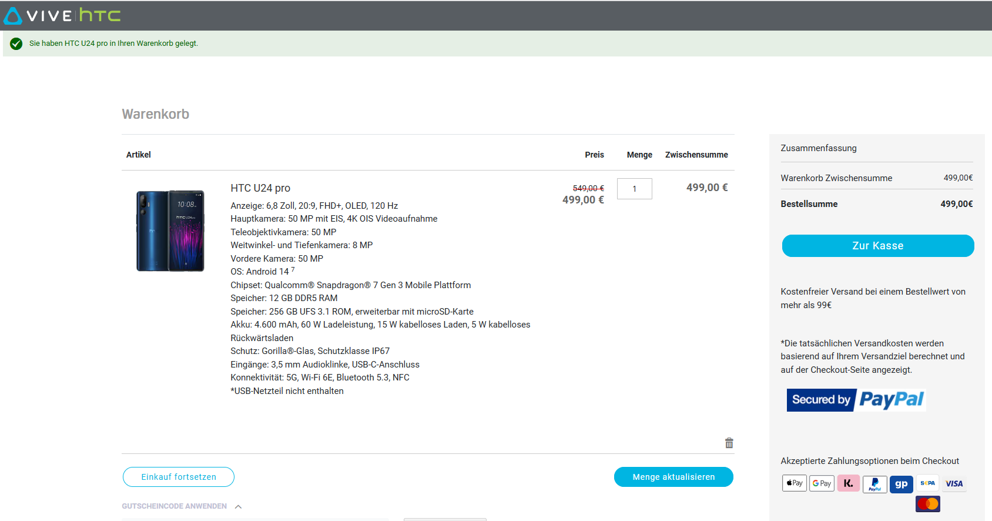Click the VIVE logo in header
The width and height of the screenshot is (992, 521).
(39, 15)
